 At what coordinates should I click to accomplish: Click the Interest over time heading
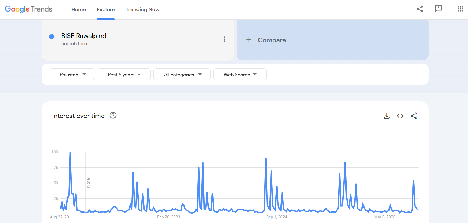click(78, 116)
